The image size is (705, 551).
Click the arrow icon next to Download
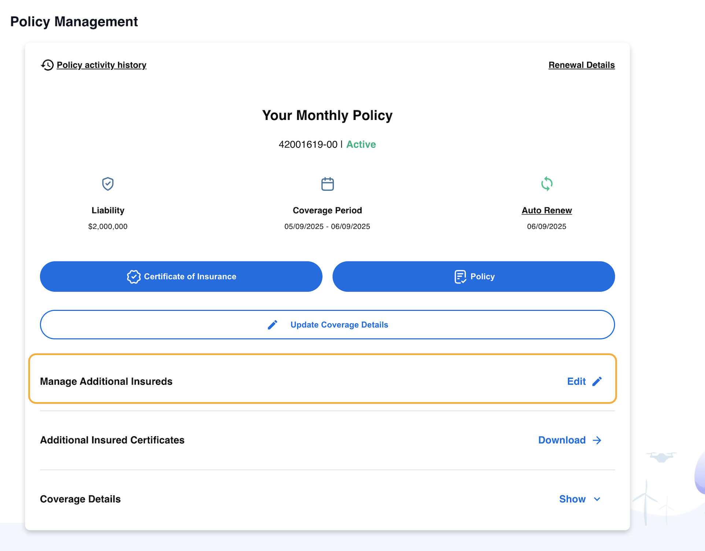point(597,440)
